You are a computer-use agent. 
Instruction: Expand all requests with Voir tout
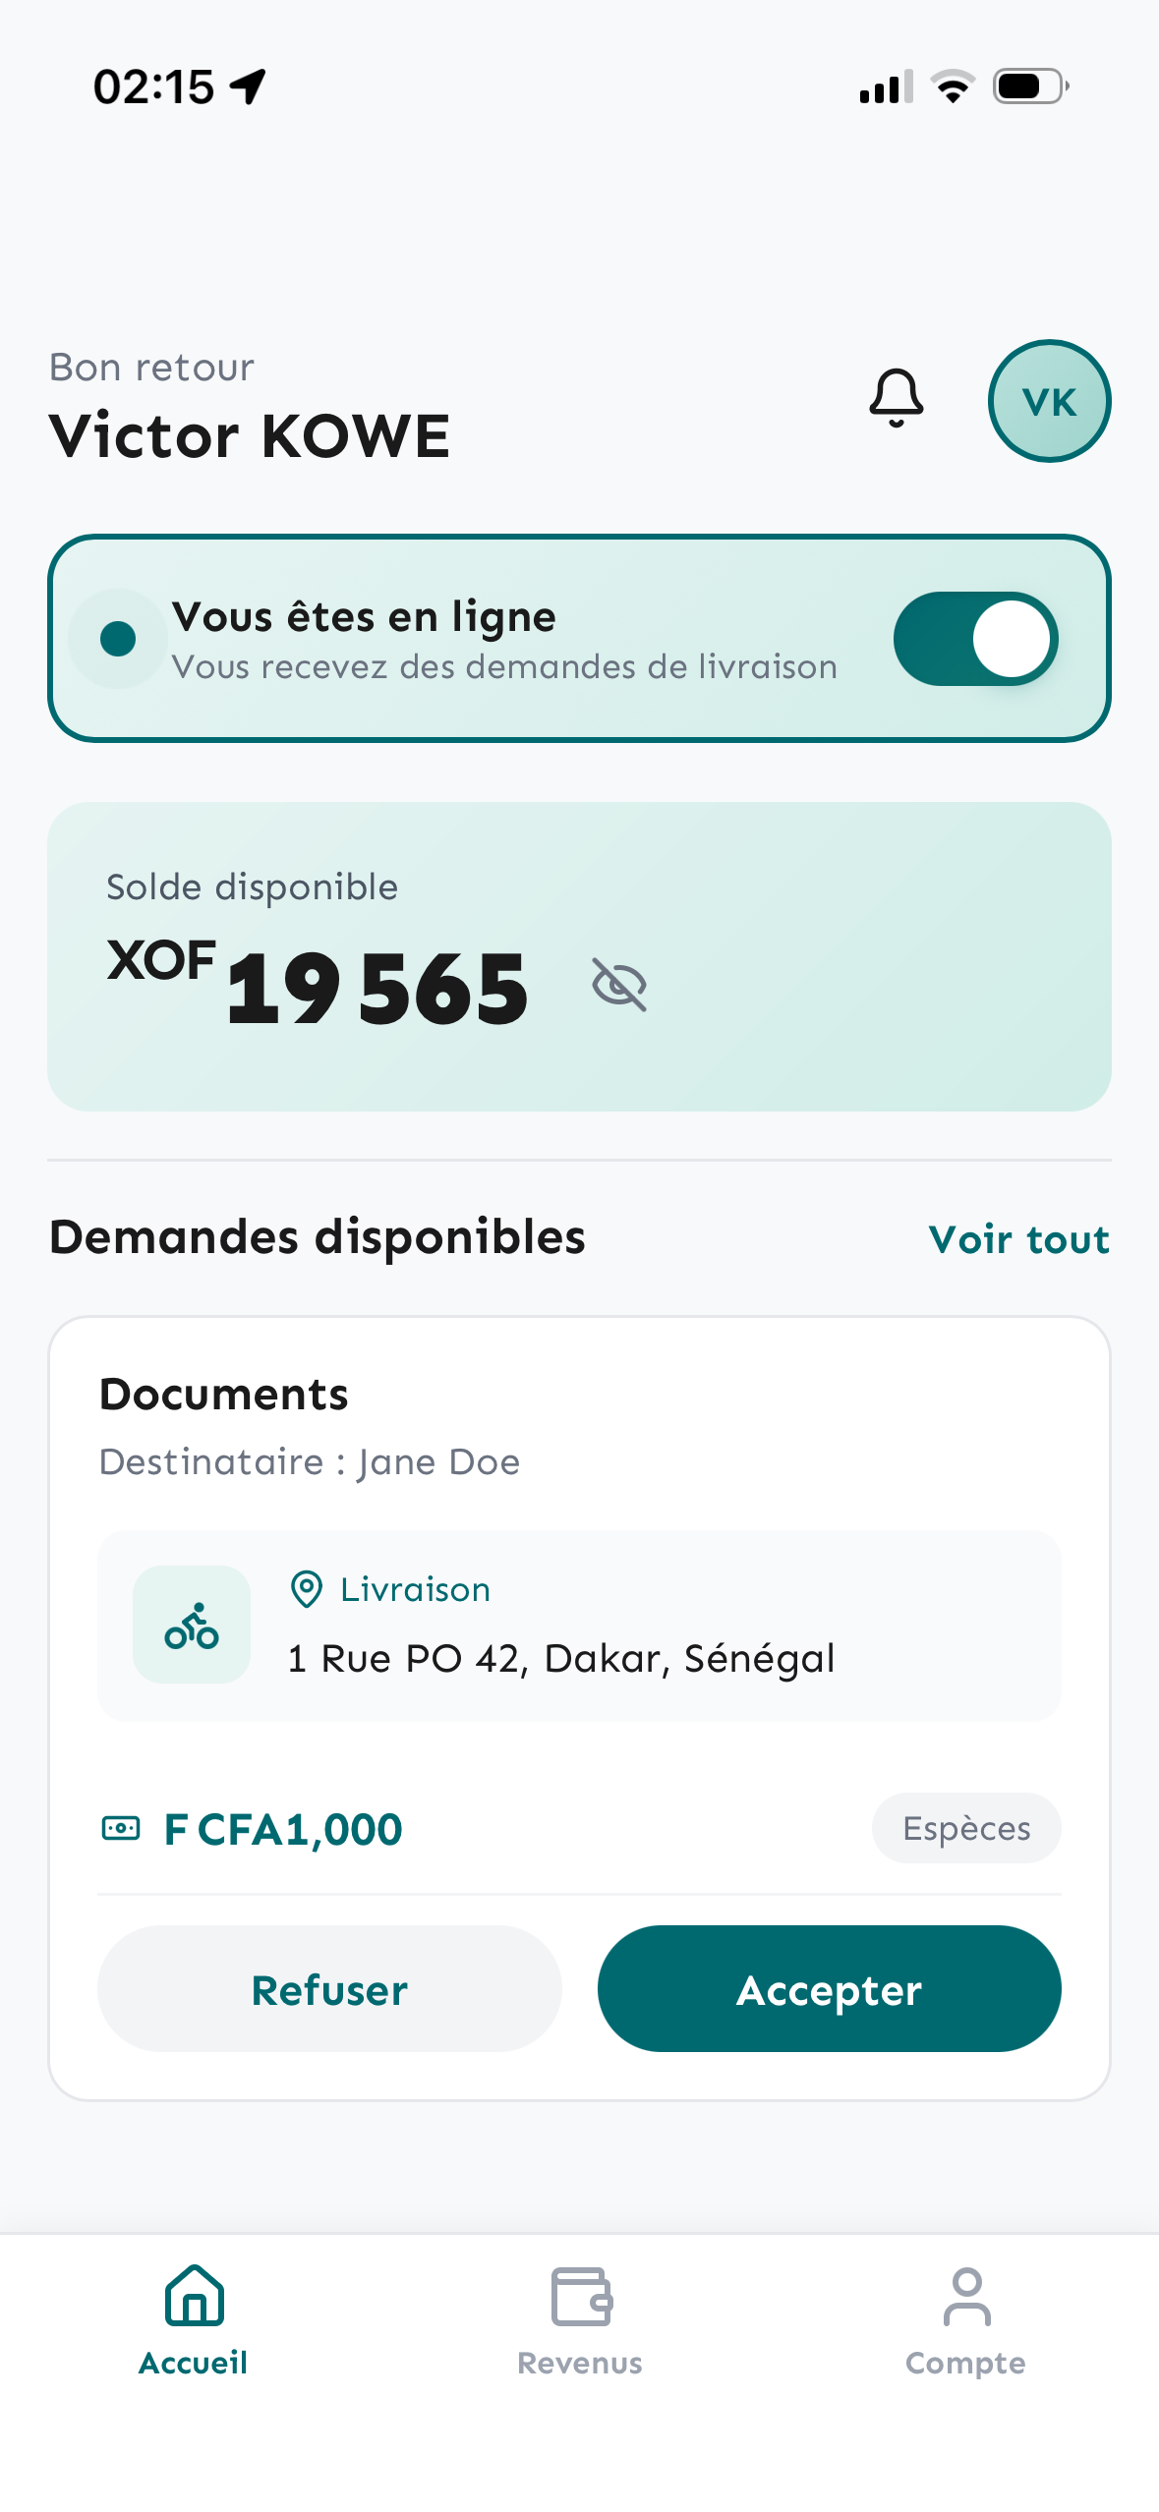click(1018, 1239)
